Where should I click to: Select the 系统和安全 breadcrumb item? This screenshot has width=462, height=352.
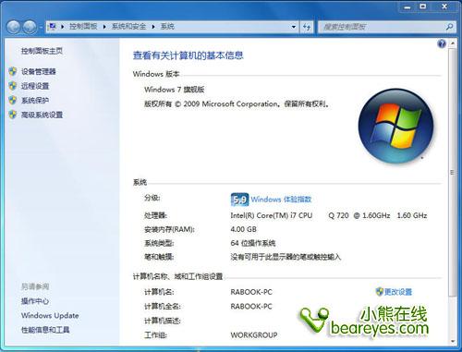pos(128,27)
